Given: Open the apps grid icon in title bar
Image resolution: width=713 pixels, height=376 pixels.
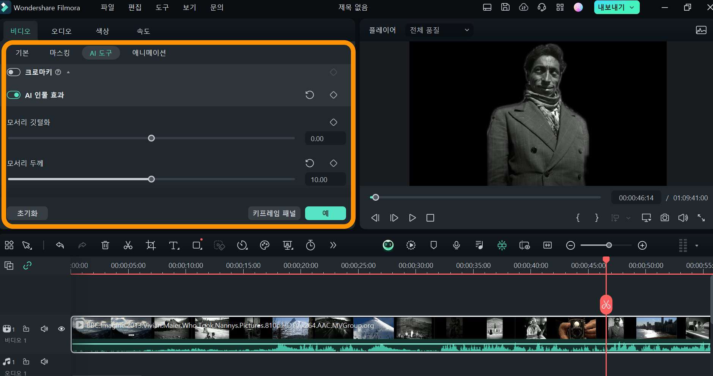Looking at the screenshot, I should (x=560, y=7).
